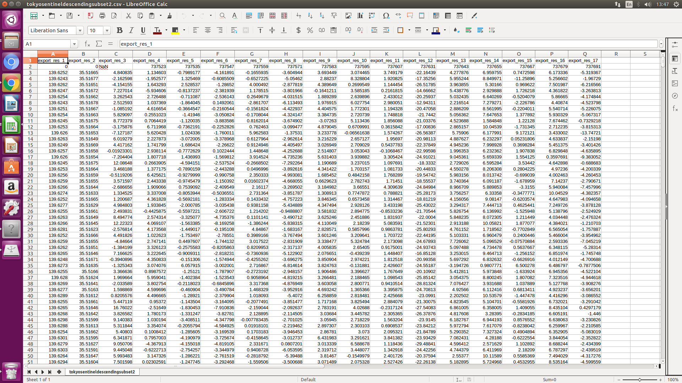Insert special character omega icon

(x=386, y=16)
